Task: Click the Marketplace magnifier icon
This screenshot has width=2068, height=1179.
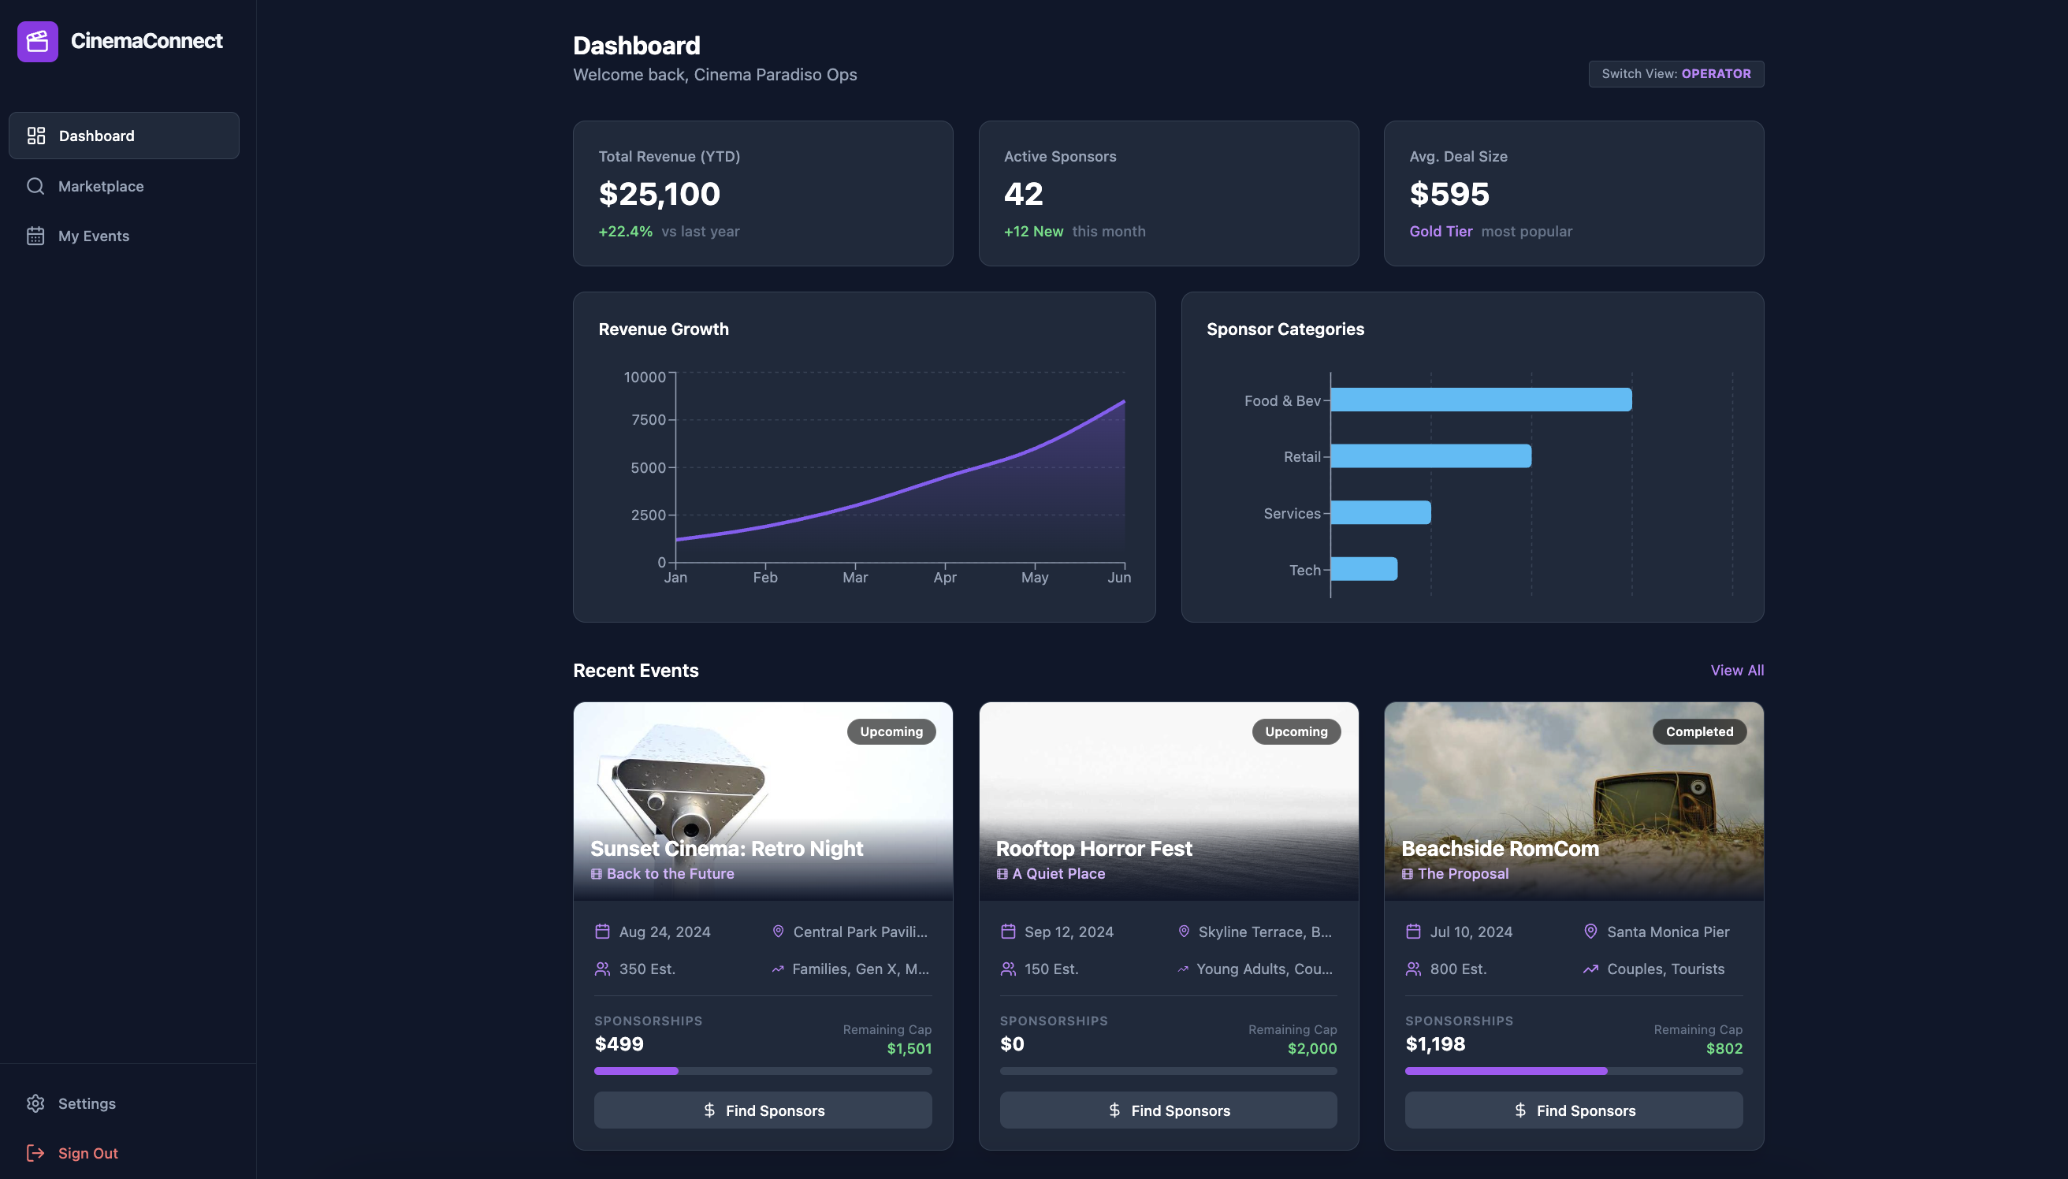Action: [35, 186]
